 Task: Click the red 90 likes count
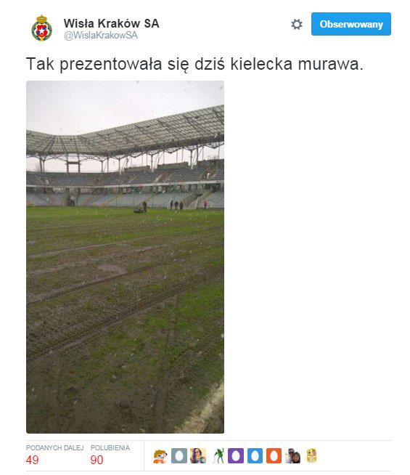[x=97, y=460]
